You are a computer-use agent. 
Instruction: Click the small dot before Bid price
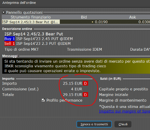(x=92, y=22)
